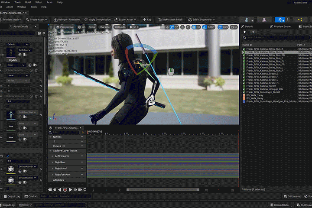Open the Linear interpolation dropdown

tap(17, 75)
